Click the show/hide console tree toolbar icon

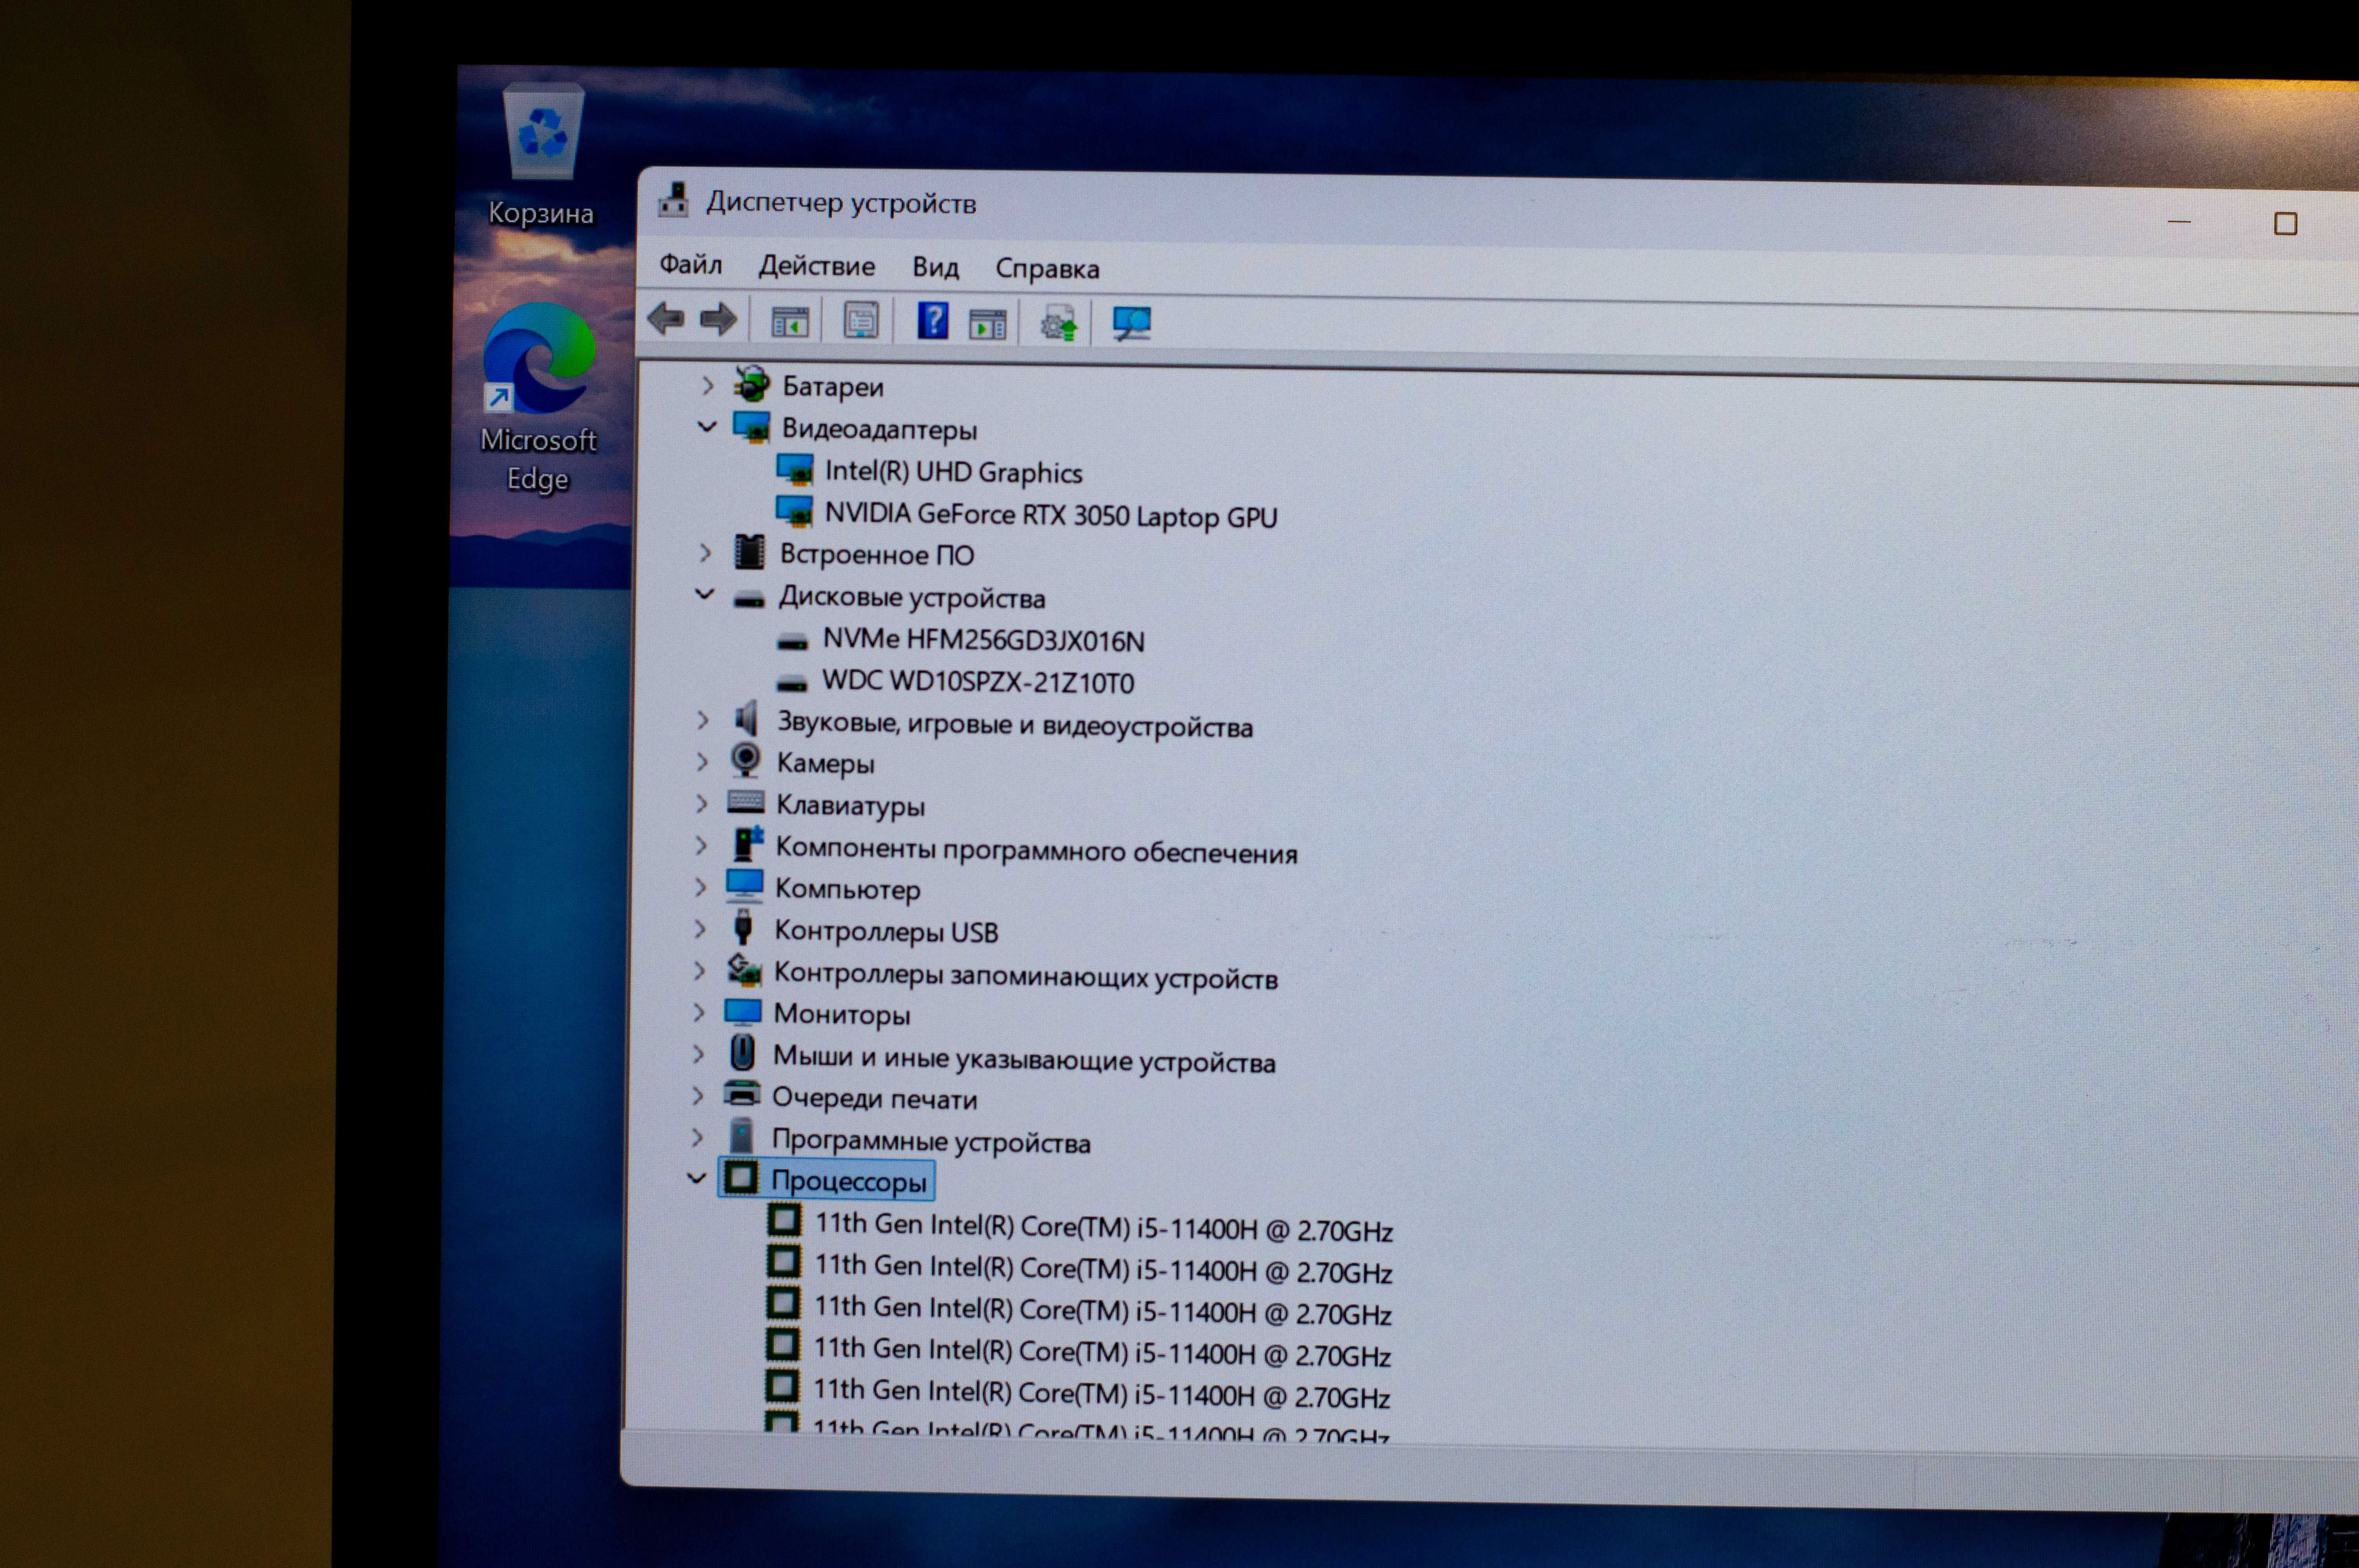click(790, 322)
